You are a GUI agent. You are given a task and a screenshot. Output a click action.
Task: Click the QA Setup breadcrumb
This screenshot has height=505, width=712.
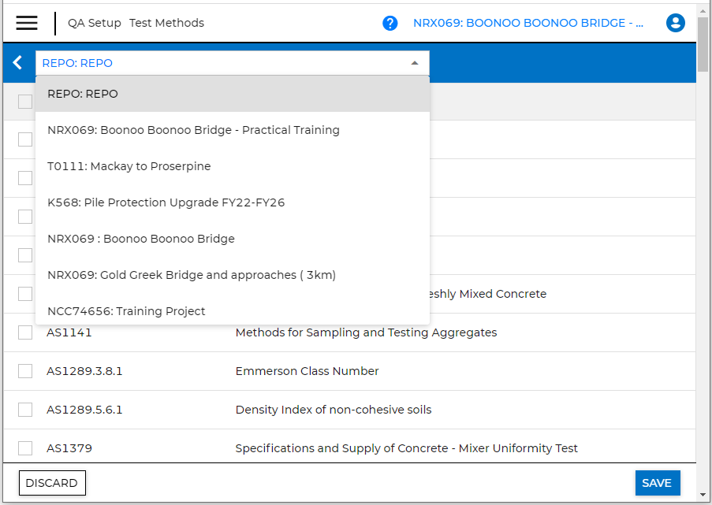pos(95,23)
